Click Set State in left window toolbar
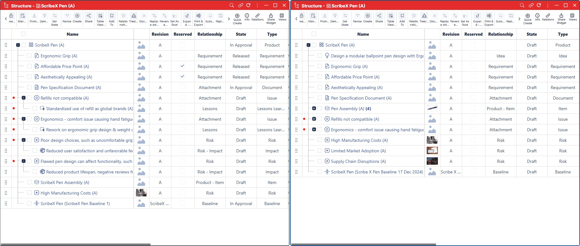Image resolution: width=580 pixels, height=246 pixels. [54, 19]
